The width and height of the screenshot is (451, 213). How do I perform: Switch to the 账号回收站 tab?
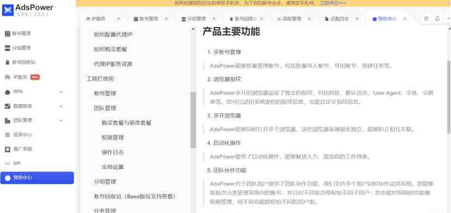(x=243, y=19)
